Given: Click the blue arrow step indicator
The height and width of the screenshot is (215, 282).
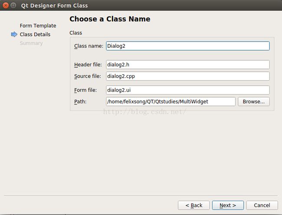Looking at the screenshot, I should (14, 34).
